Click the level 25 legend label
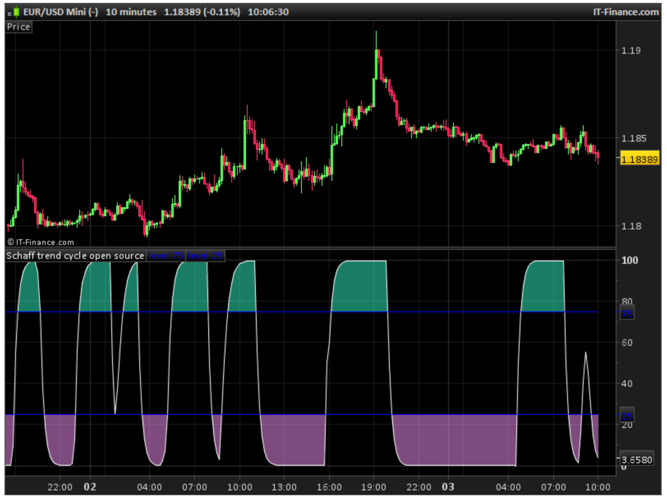This screenshot has width=667, height=501. coord(205,256)
